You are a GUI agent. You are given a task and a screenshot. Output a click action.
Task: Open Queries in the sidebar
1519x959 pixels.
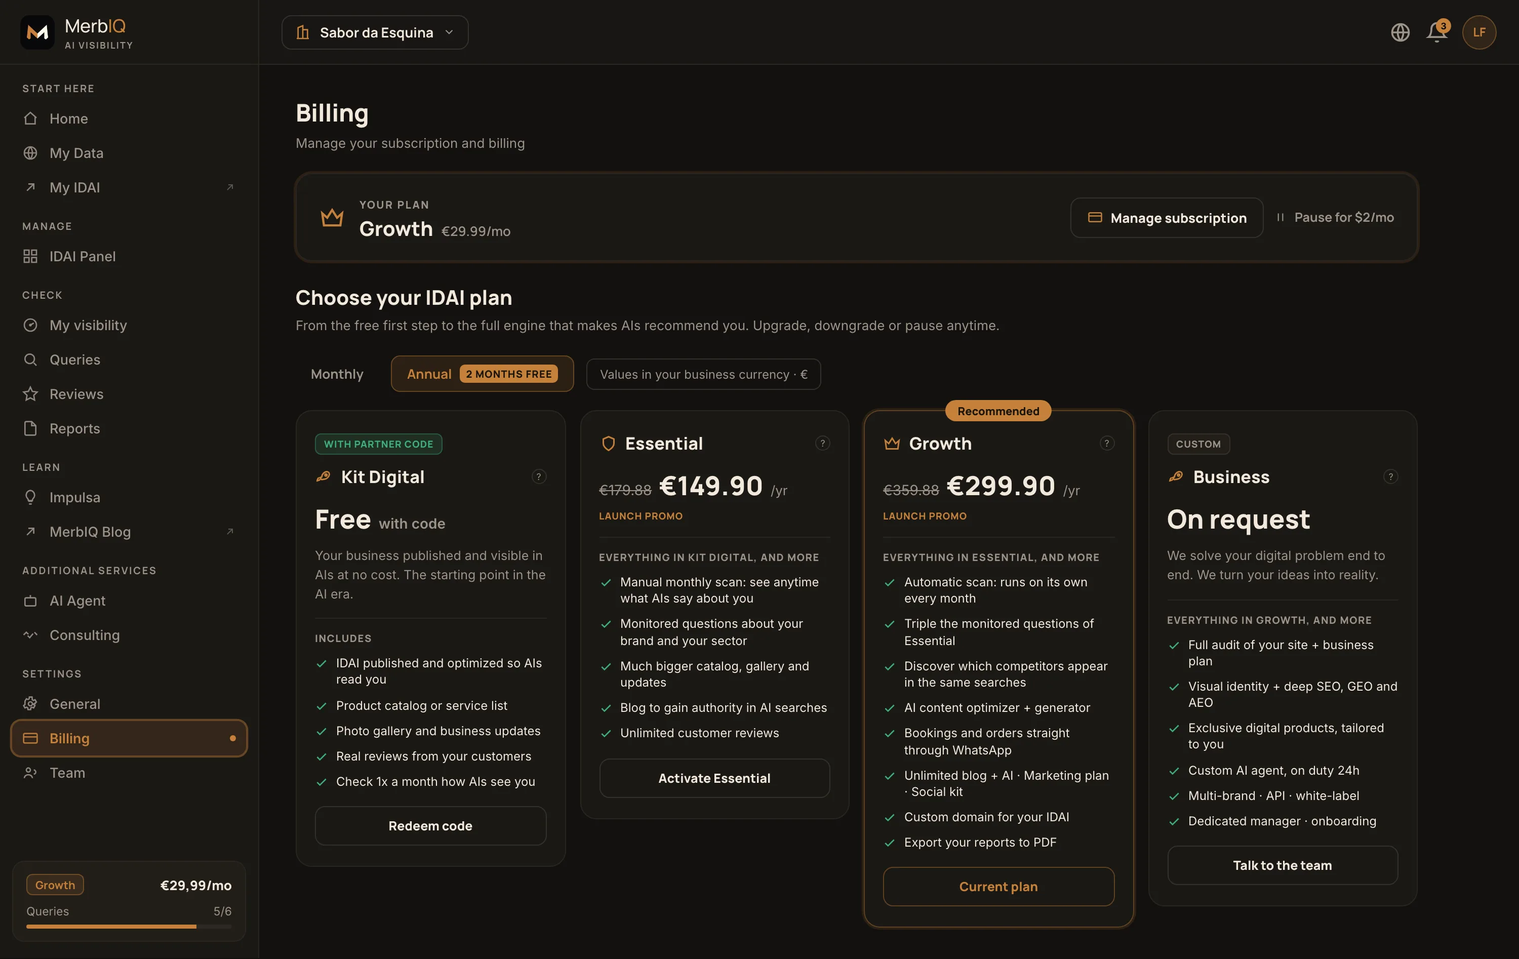[x=129, y=359]
